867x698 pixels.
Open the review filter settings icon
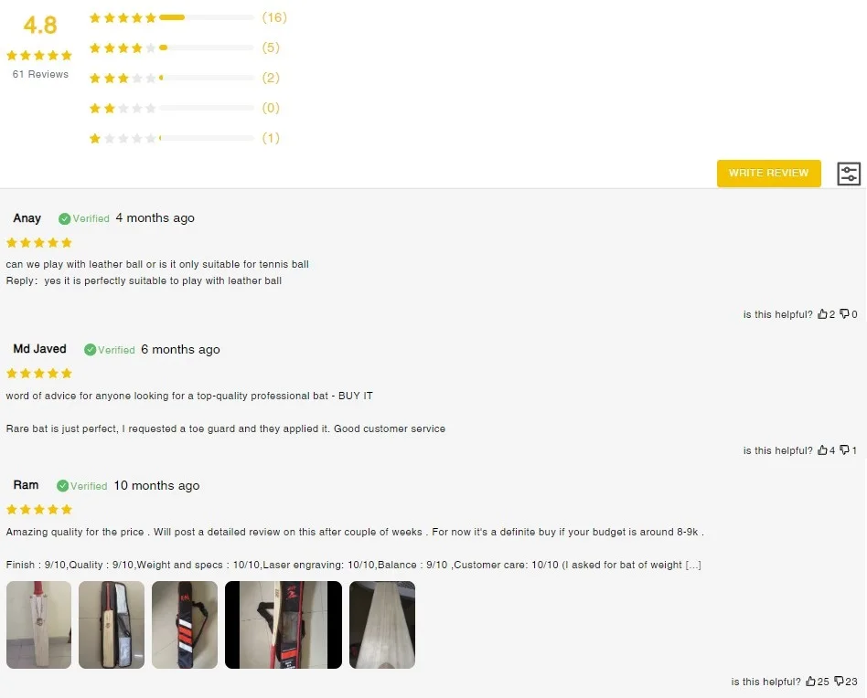849,174
